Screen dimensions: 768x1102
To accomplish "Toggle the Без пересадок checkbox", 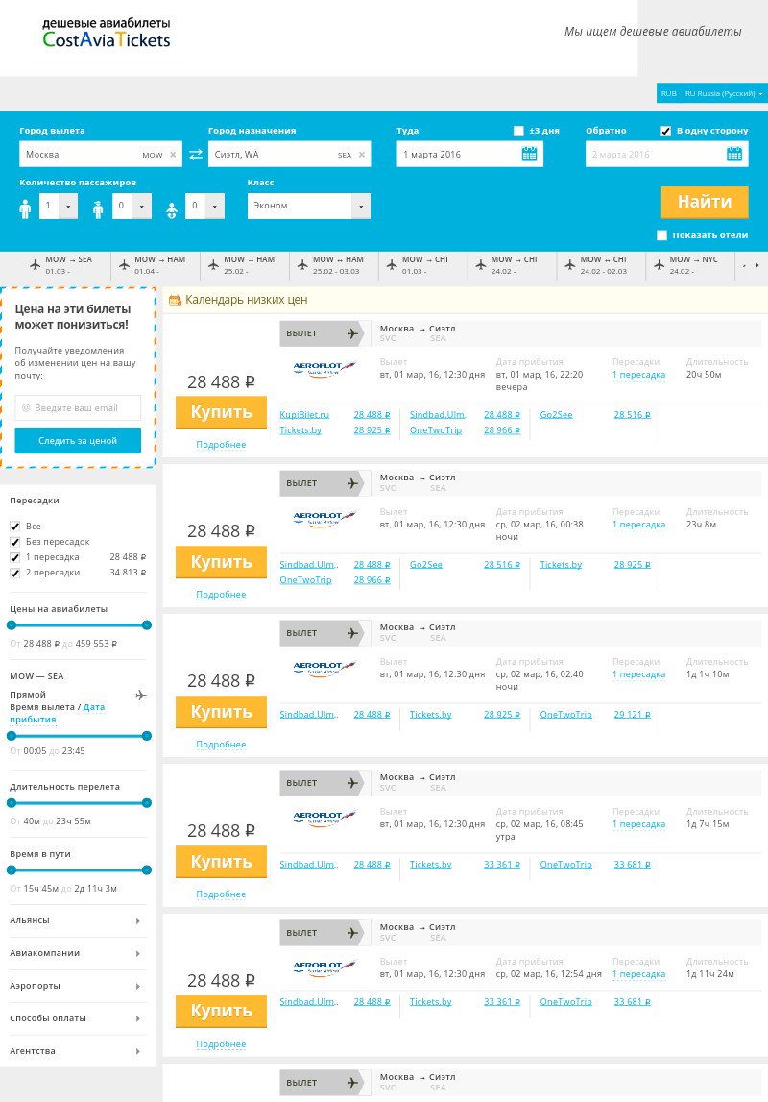I will (14, 542).
